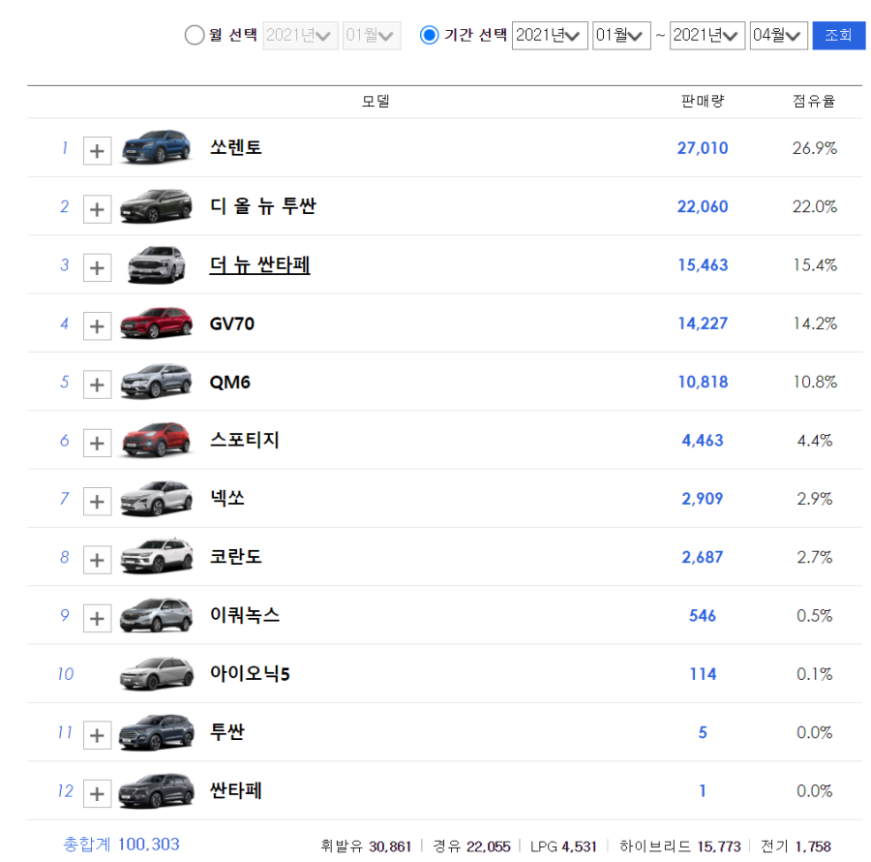Open the 스포티지 model link
Viewport: 871px width, 862px height.
click(x=245, y=440)
